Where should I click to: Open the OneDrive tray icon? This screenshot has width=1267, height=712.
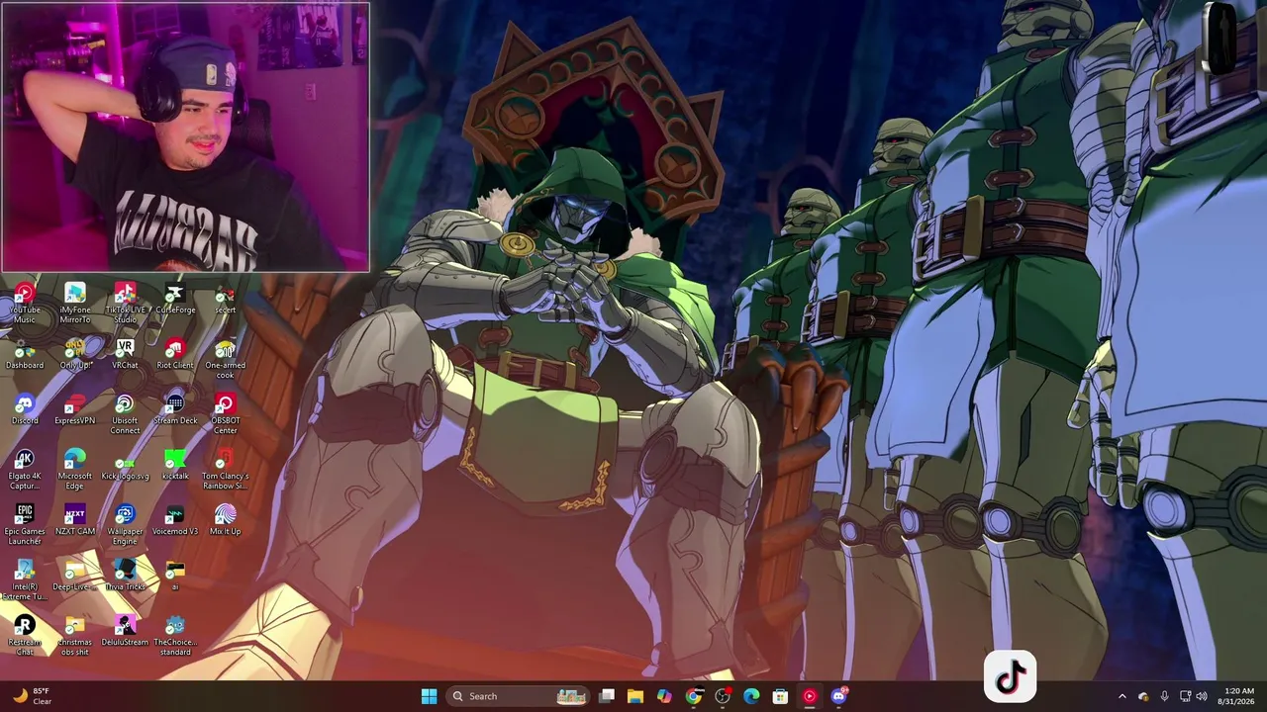coord(1143,696)
